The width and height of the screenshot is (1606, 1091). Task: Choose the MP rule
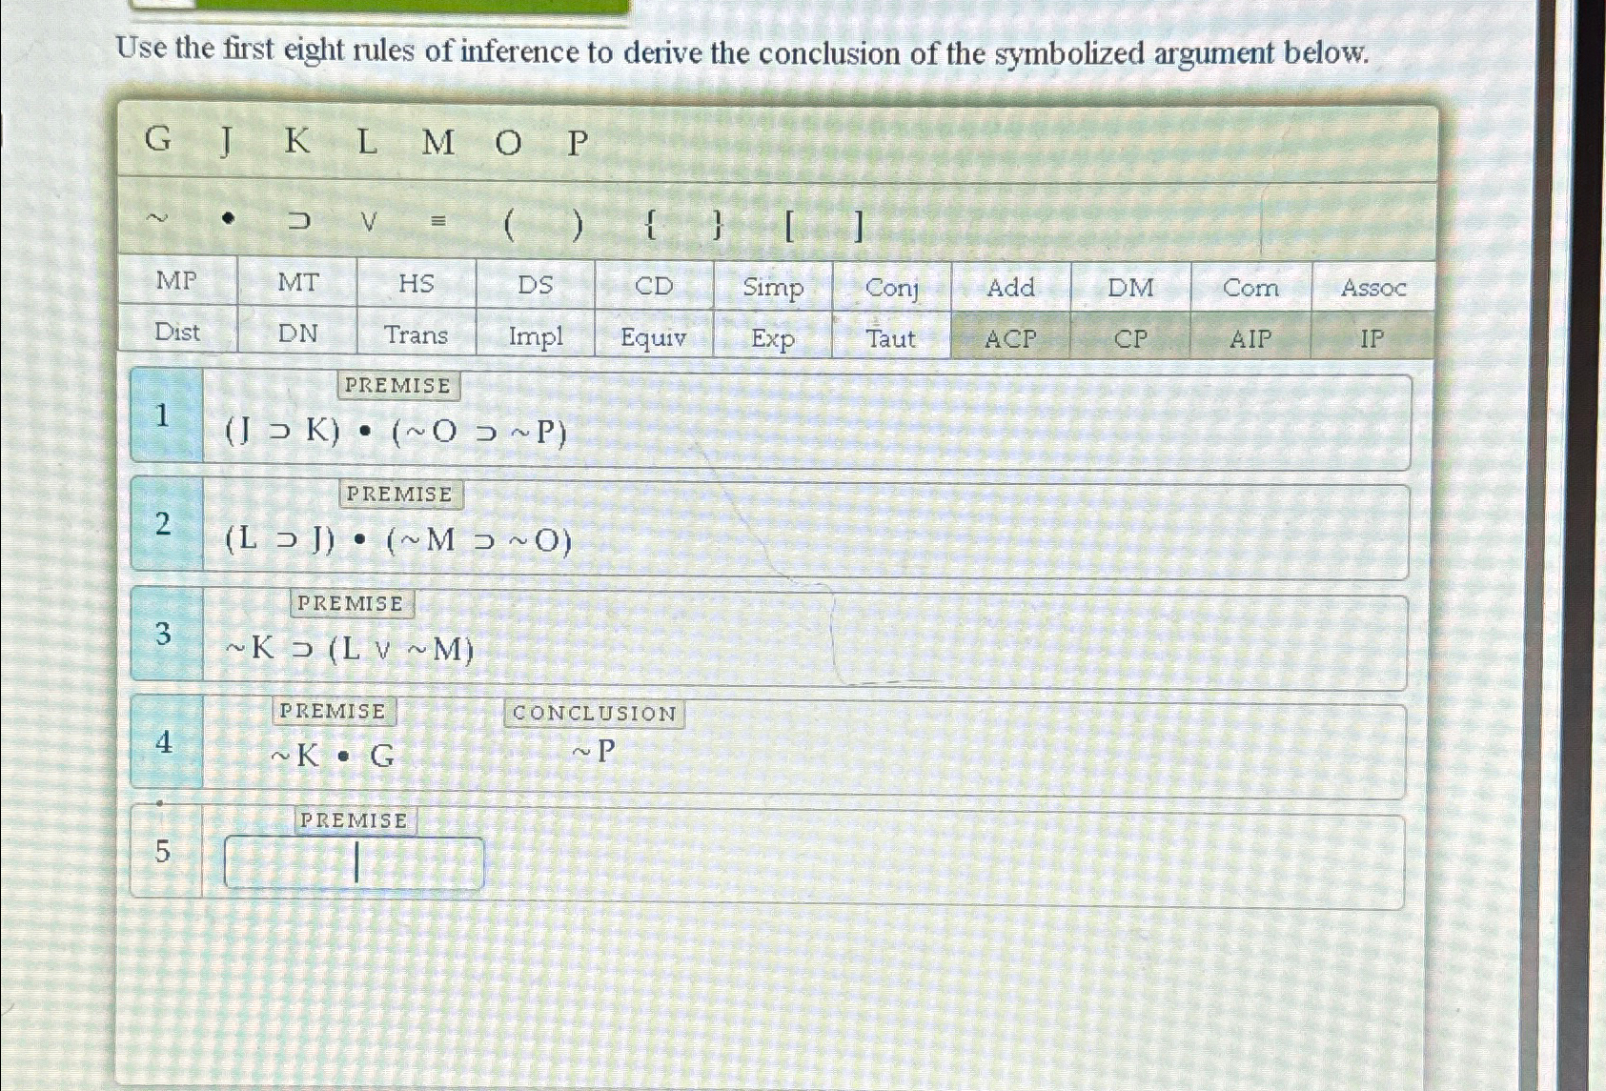coord(177,280)
